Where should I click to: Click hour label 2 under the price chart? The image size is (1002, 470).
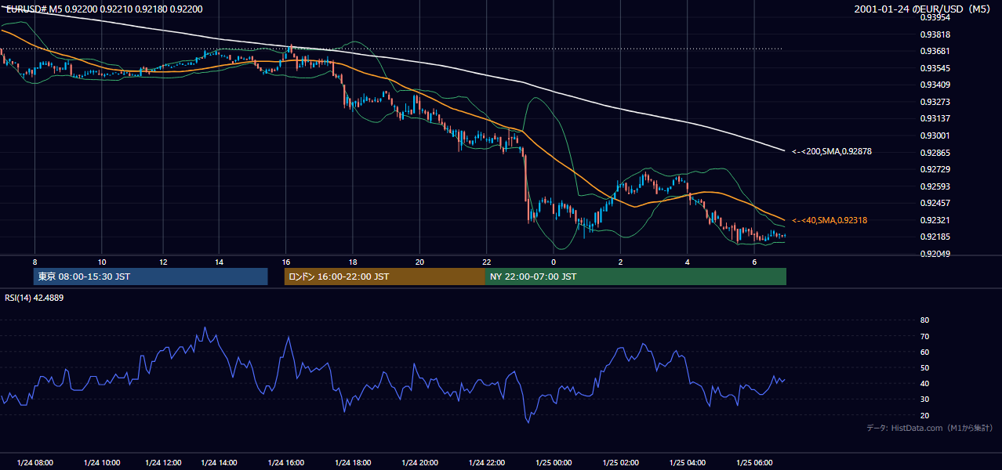620,262
